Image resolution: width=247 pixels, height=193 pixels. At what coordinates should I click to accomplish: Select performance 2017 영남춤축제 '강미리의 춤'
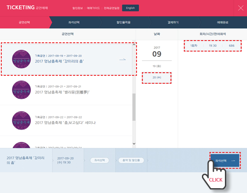(x=66, y=59)
